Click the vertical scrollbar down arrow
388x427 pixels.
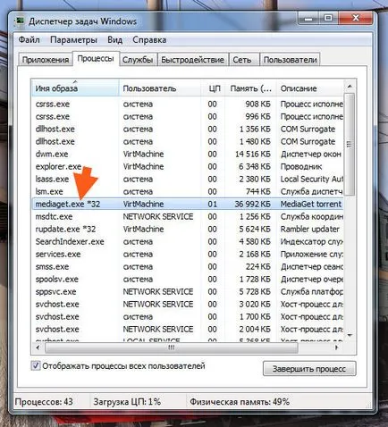tap(350, 335)
